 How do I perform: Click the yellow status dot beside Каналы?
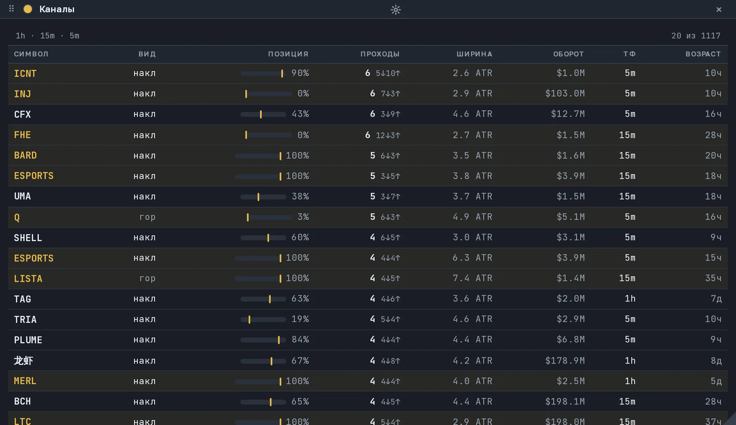[28, 9]
